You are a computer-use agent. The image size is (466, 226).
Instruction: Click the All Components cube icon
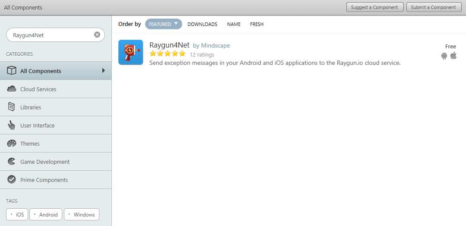(x=11, y=71)
